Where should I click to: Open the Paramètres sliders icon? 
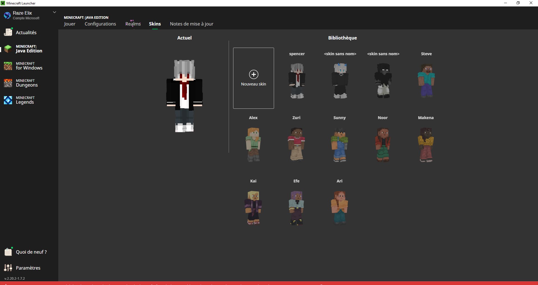point(8,268)
